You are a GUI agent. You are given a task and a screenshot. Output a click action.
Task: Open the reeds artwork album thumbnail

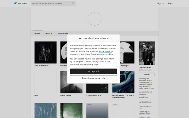point(45,110)
